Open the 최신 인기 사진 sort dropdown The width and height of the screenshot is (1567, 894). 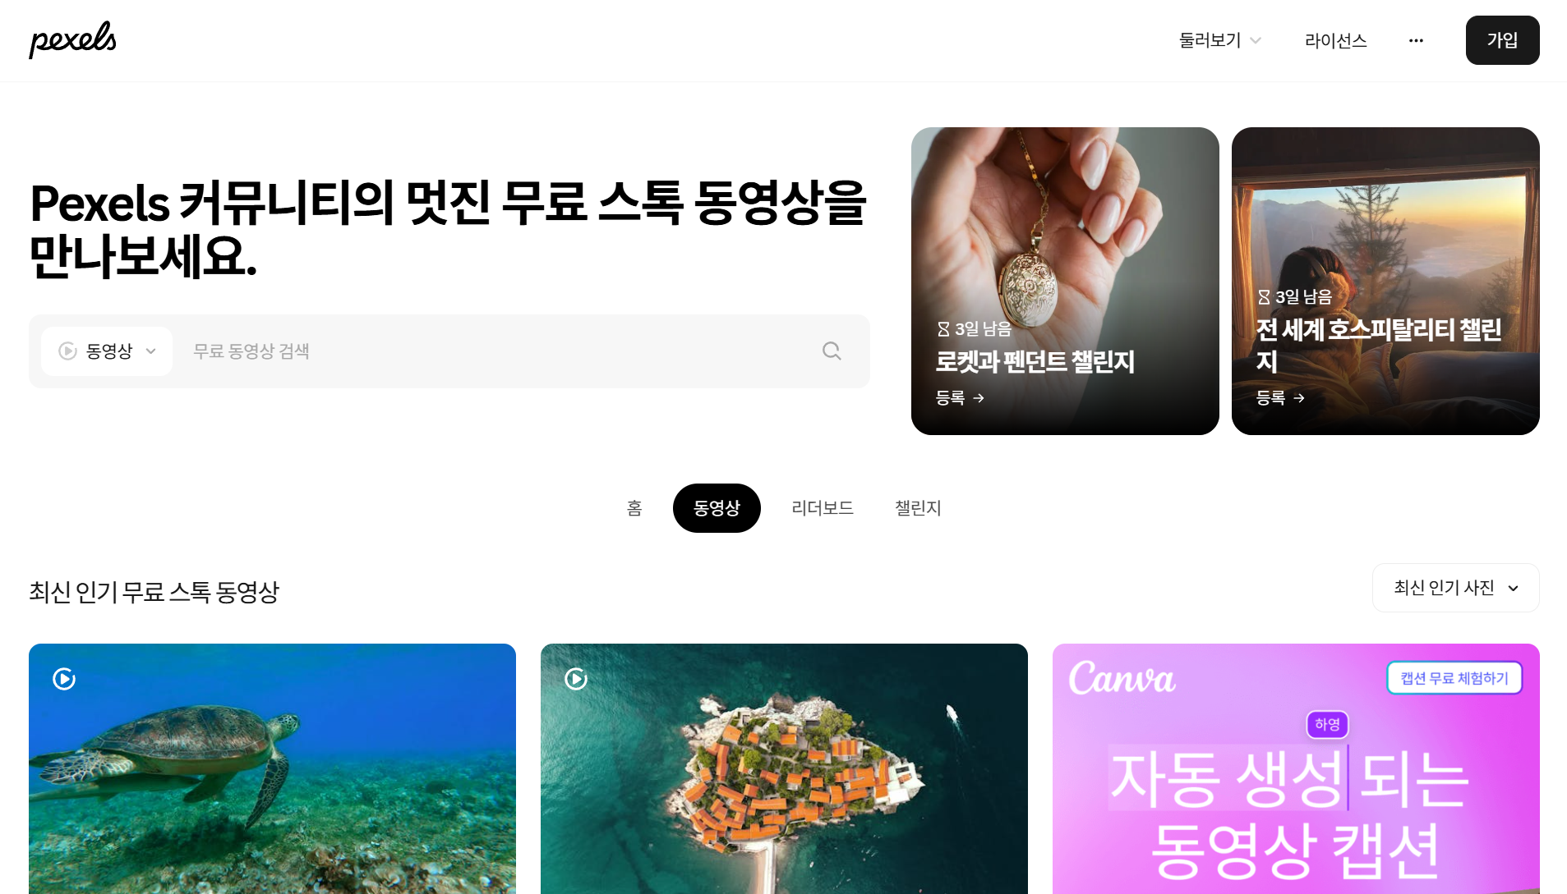point(1455,588)
